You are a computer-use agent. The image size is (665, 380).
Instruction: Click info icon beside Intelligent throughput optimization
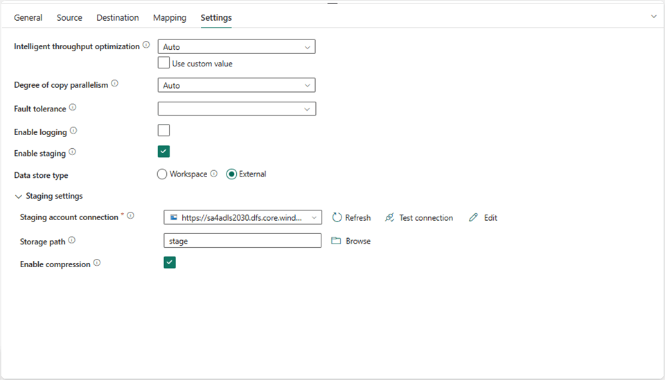click(146, 46)
